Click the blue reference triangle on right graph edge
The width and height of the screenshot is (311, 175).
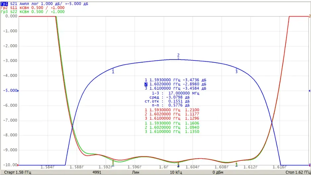tap(309, 91)
